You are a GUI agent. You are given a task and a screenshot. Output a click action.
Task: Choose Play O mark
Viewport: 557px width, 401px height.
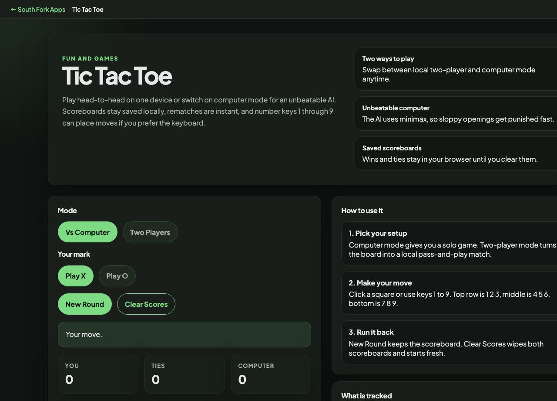(x=117, y=276)
